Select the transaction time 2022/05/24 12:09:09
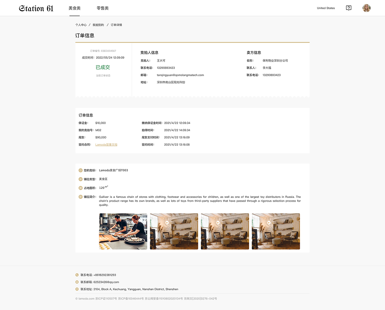 click(110, 58)
